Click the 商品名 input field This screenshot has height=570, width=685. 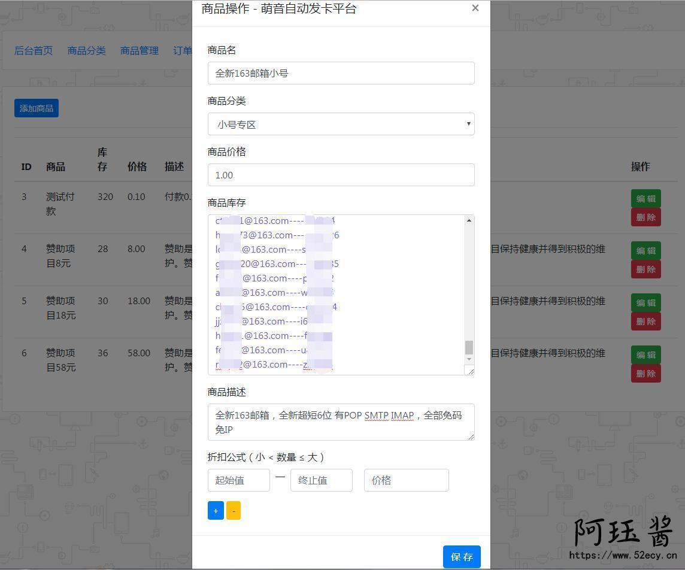coord(341,73)
